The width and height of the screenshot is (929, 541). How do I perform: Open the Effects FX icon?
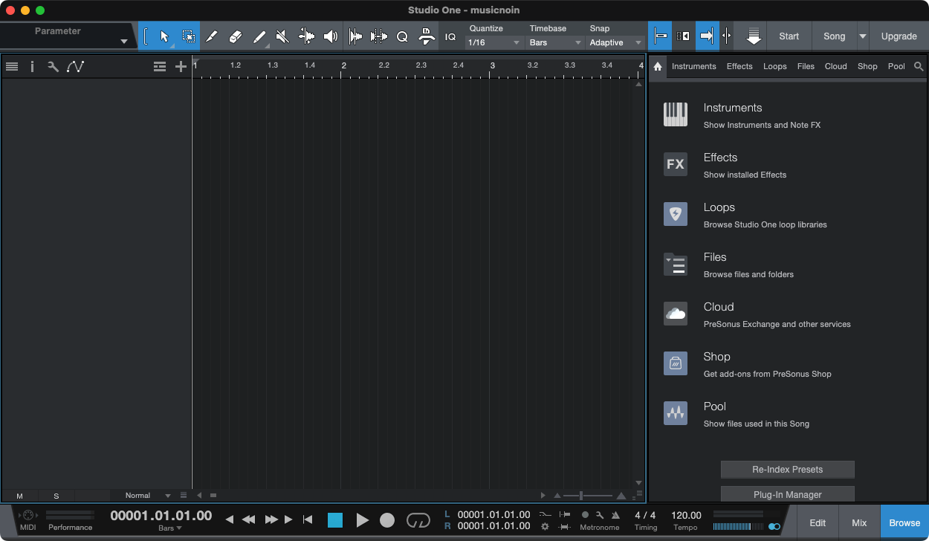pos(676,164)
